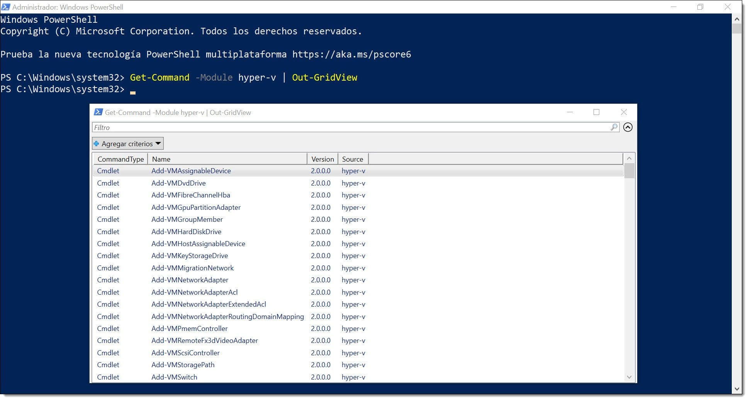
Task: Click the grid view scrollbar up arrow
Action: pyautogui.click(x=629, y=158)
